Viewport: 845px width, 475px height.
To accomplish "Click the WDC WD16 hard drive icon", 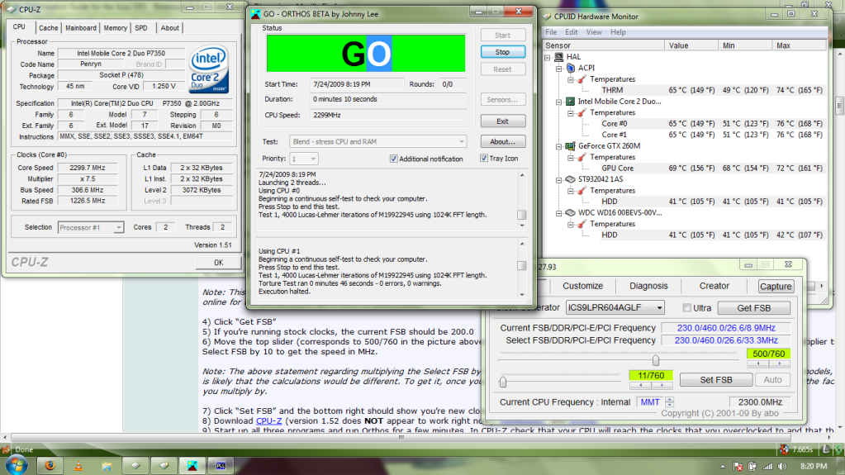I will pos(571,212).
